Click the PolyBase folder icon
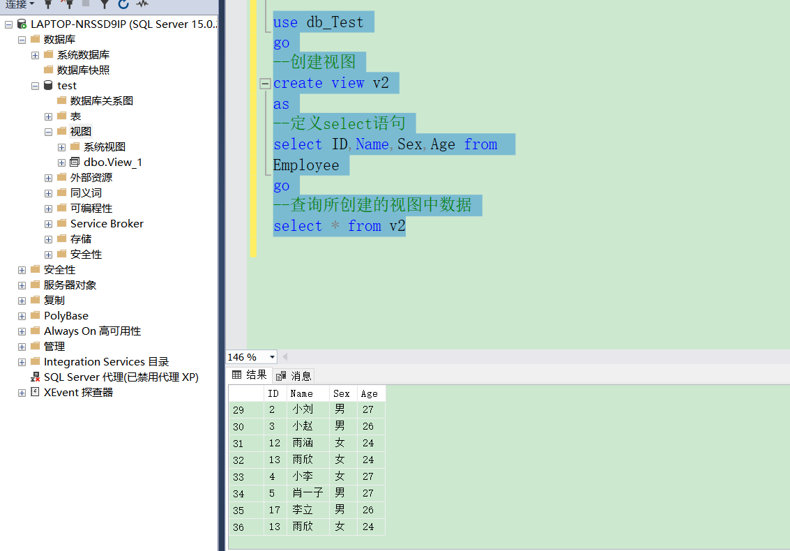 (x=36, y=315)
